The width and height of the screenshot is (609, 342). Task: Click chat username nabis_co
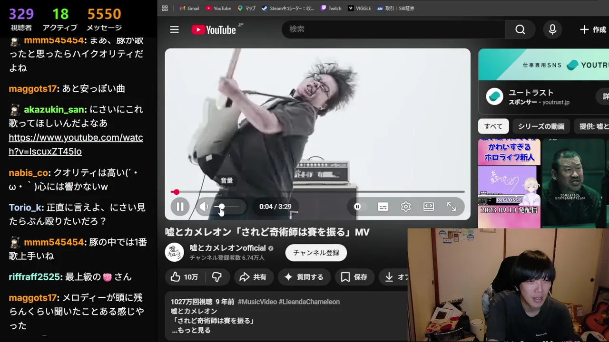(x=29, y=173)
